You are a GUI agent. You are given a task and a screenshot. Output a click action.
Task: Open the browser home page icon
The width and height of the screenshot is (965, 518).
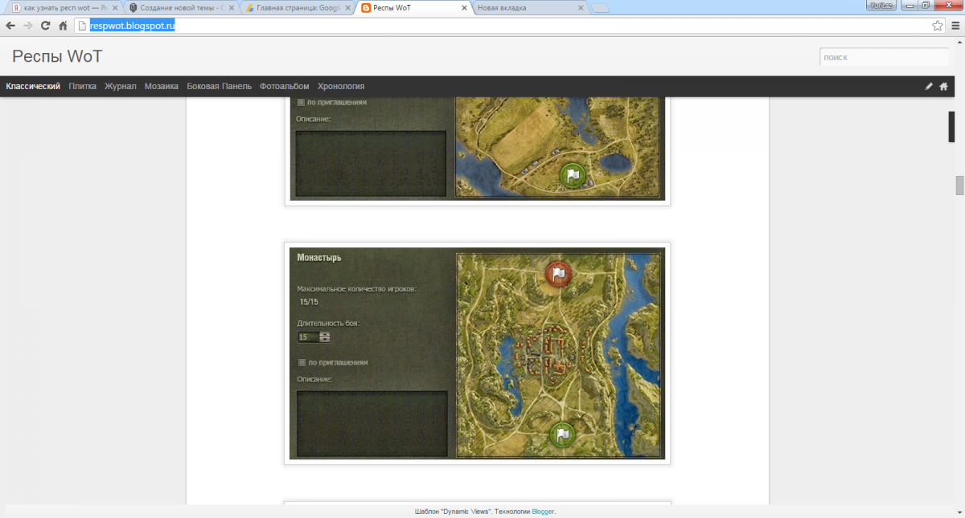[63, 25]
